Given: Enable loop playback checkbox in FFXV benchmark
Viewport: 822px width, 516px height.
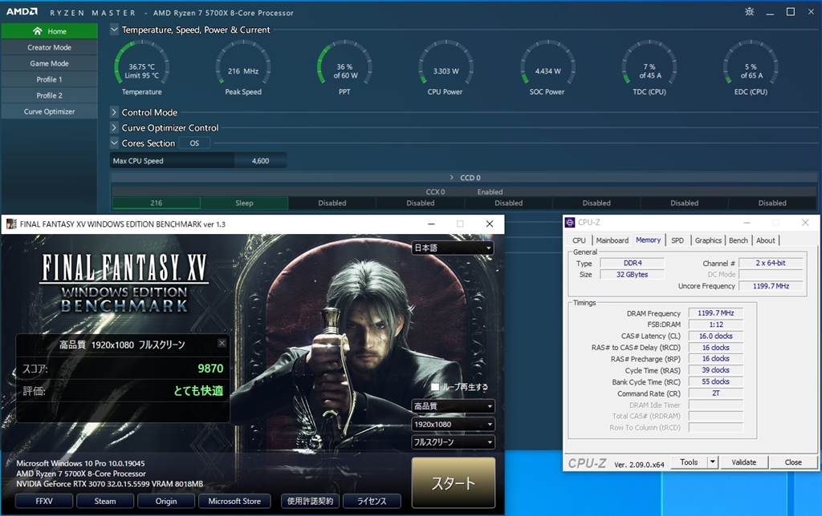Looking at the screenshot, I should (434, 387).
